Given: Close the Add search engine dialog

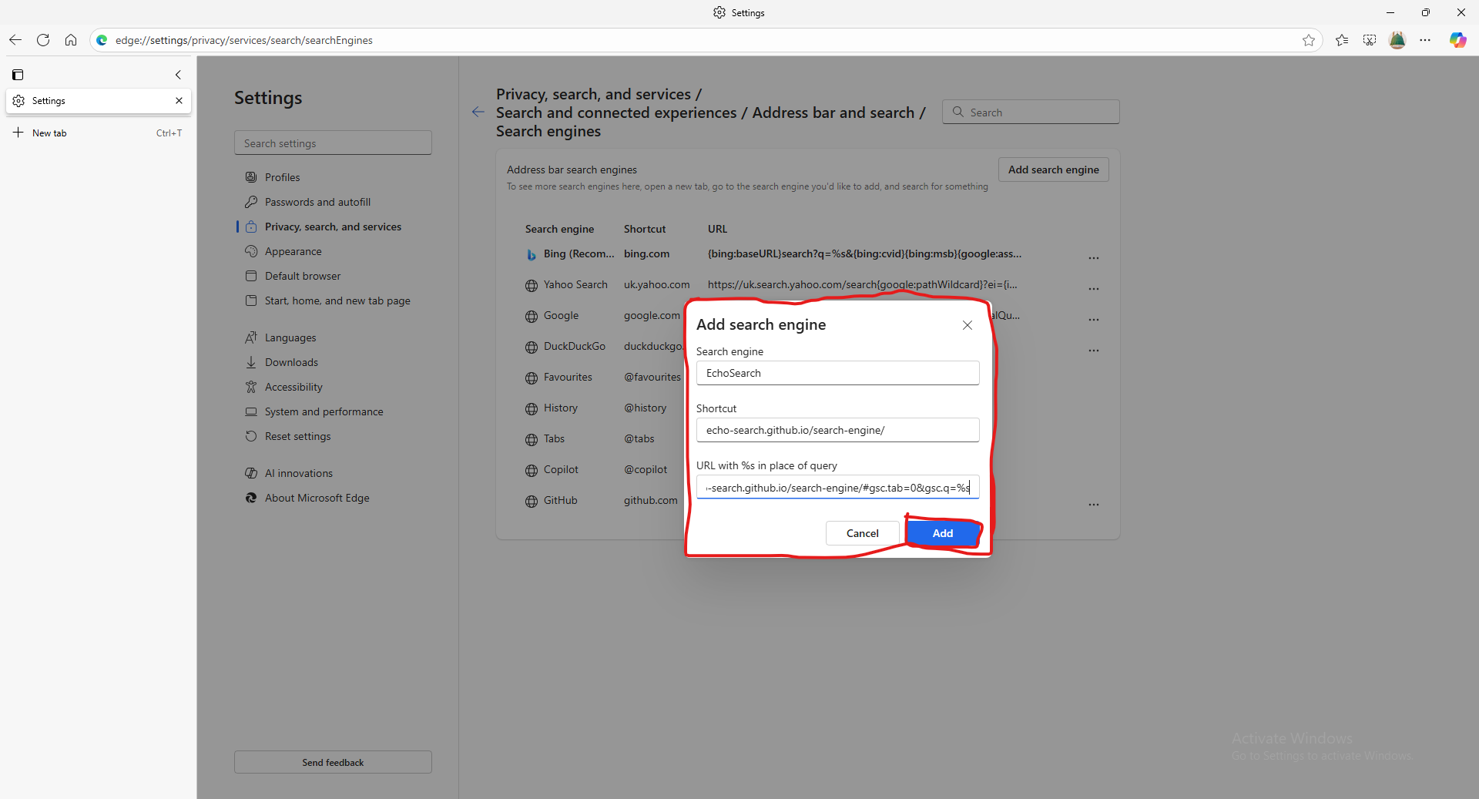Looking at the screenshot, I should pyautogui.click(x=968, y=325).
